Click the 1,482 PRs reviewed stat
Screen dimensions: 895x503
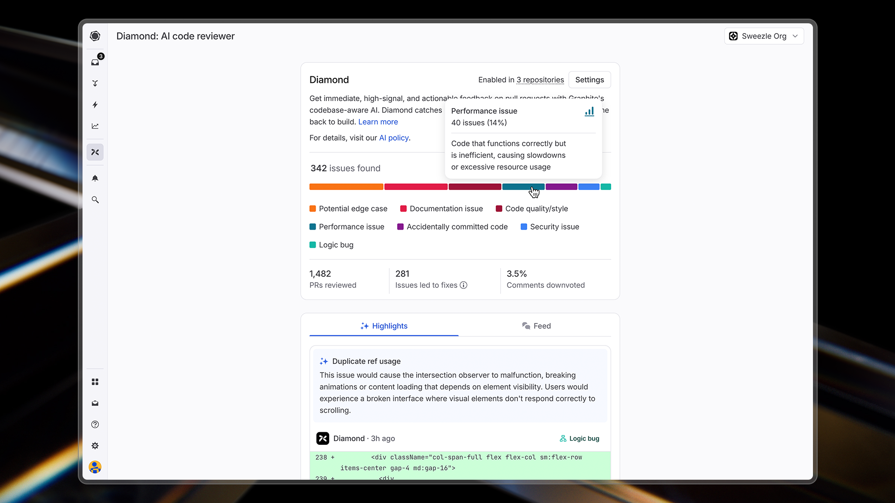(x=333, y=279)
